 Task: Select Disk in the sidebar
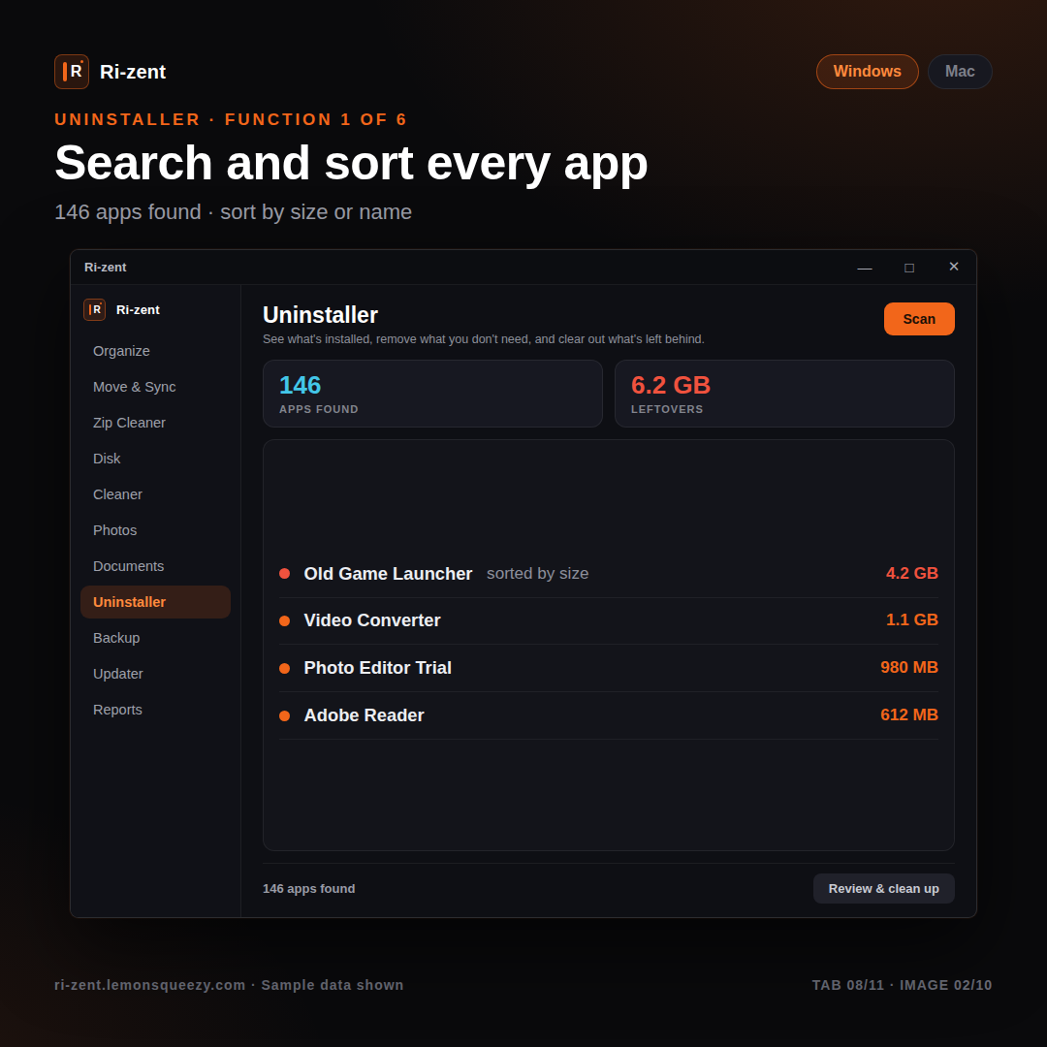155,459
